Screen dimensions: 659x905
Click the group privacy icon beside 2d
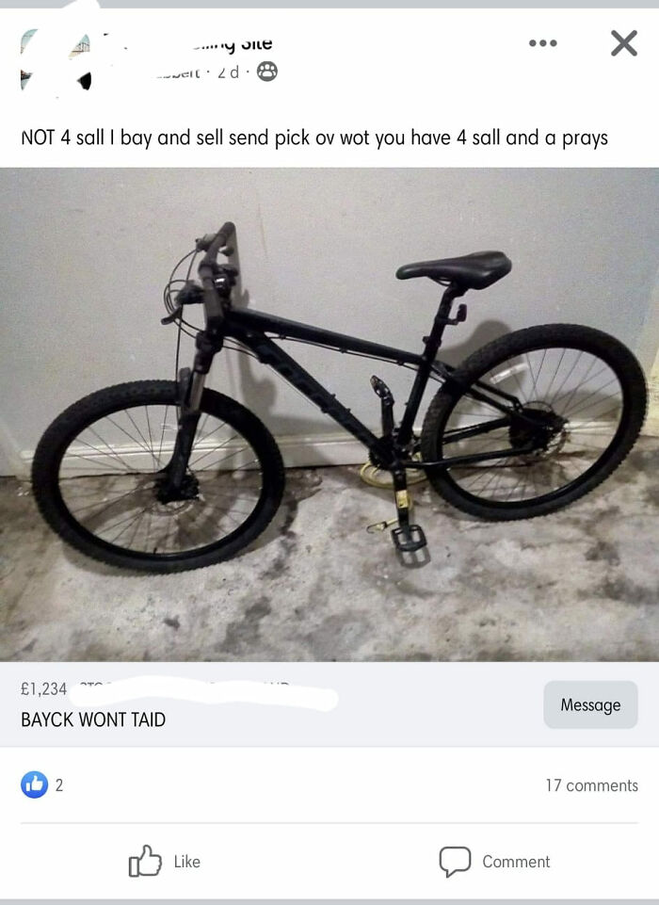click(266, 72)
